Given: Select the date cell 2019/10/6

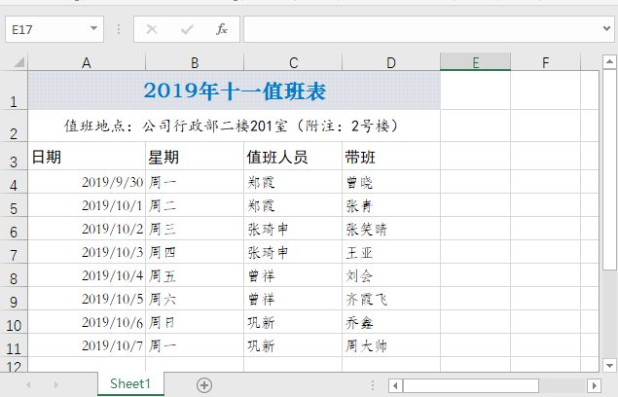Looking at the screenshot, I should pyautogui.click(x=87, y=322).
